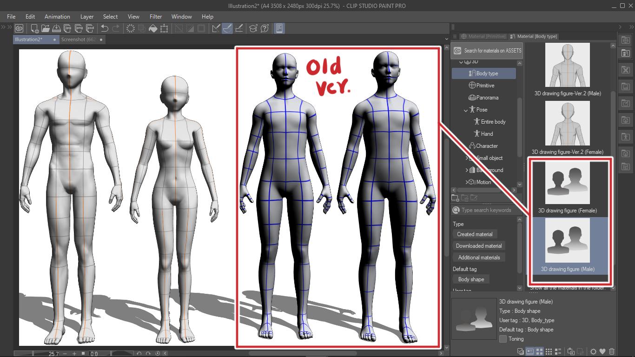Delete material with the trash icon
The image size is (635, 357).
[612, 351]
